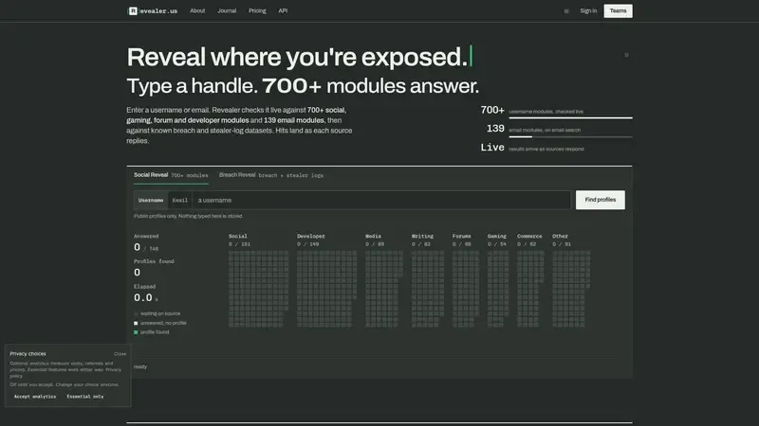Viewport: 759px width, 426px height.
Task: Switch to the Social Reveal tab
Action: coord(171,175)
